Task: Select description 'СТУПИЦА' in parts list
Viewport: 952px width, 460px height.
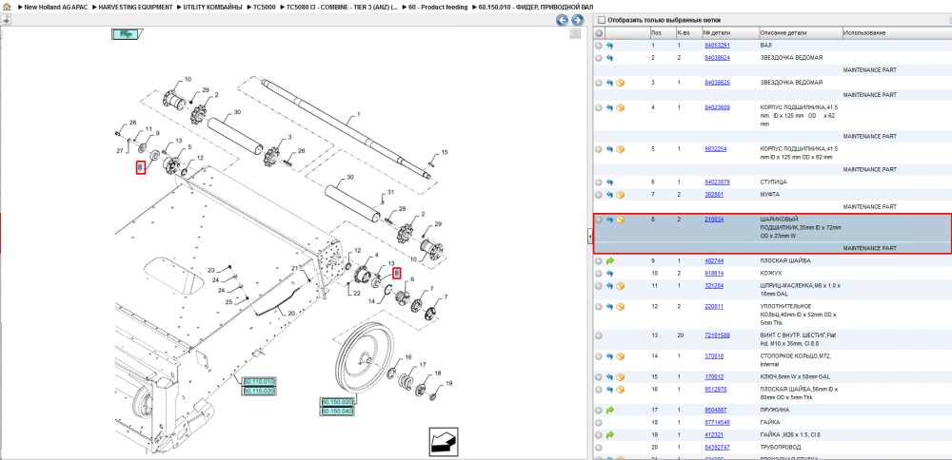Action: [773, 182]
